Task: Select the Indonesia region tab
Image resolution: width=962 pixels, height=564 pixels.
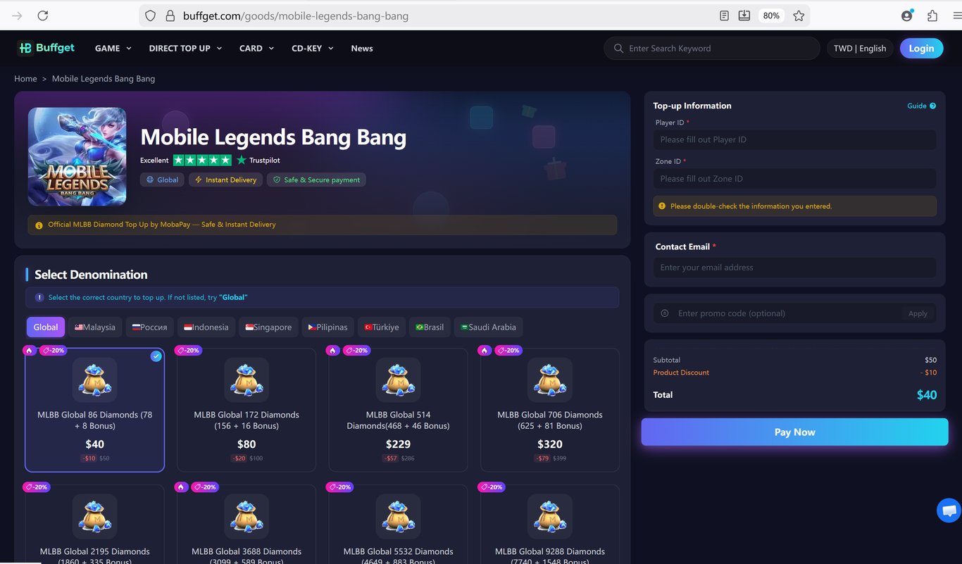Action: click(206, 327)
